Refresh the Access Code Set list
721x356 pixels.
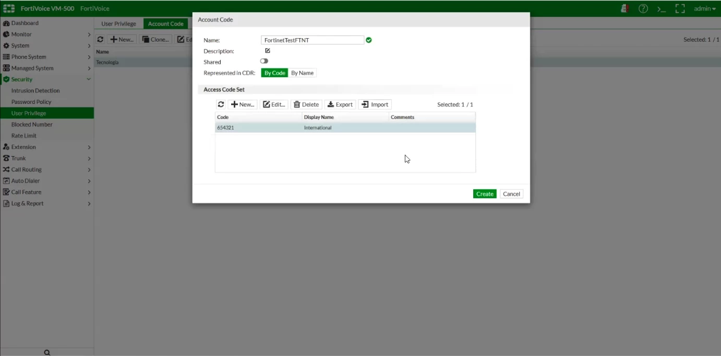coord(221,104)
